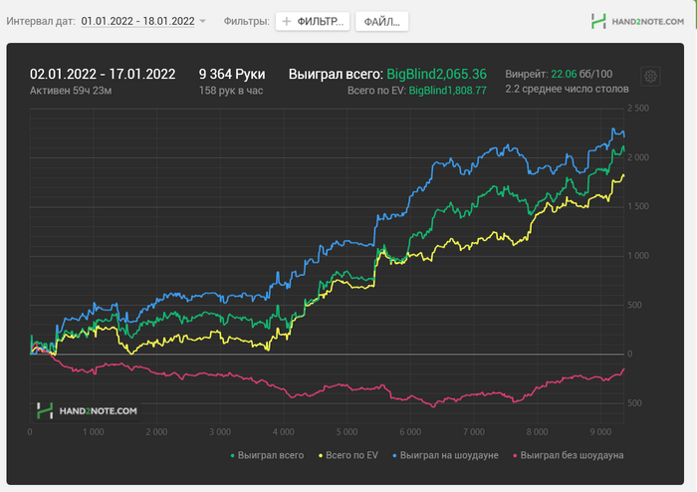Click the BigBlind1,808.77 EV value

pos(448,91)
